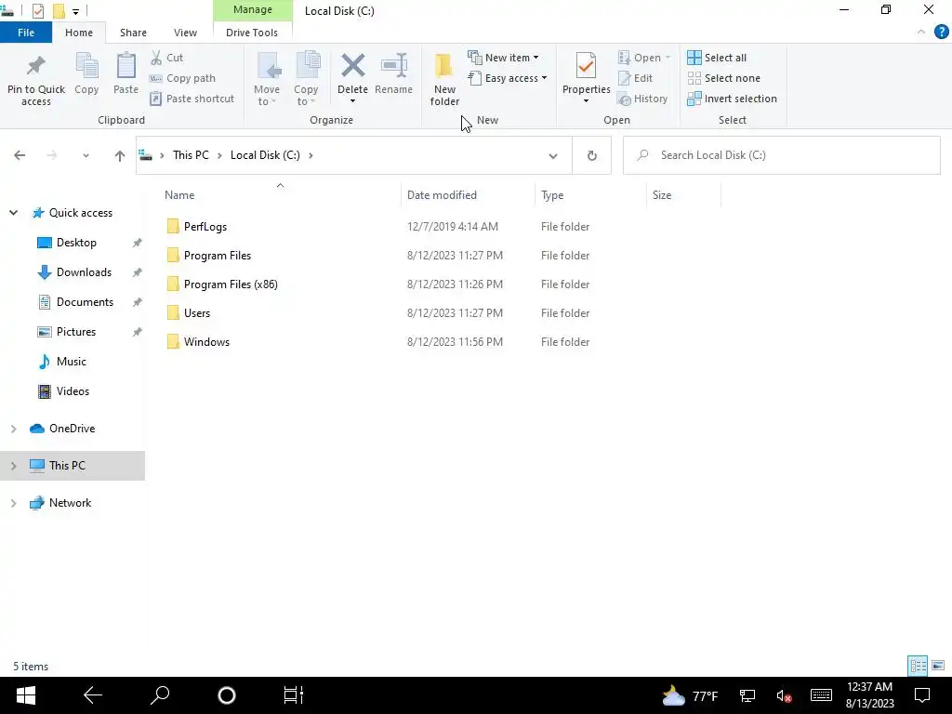The height and width of the screenshot is (714, 952).
Task: Expand the Network tree node
Action: (13, 503)
